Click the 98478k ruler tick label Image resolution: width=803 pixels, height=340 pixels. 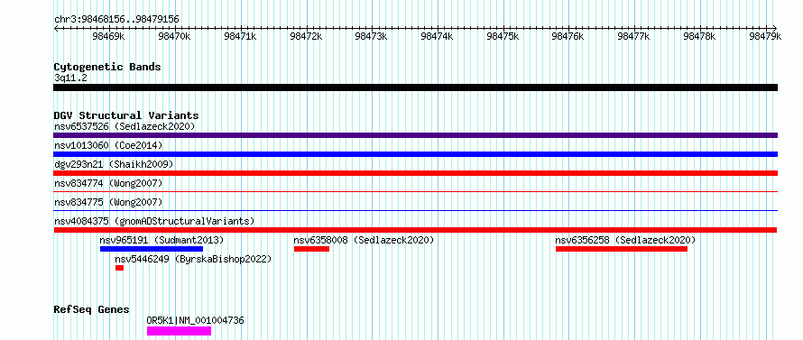click(699, 36)
